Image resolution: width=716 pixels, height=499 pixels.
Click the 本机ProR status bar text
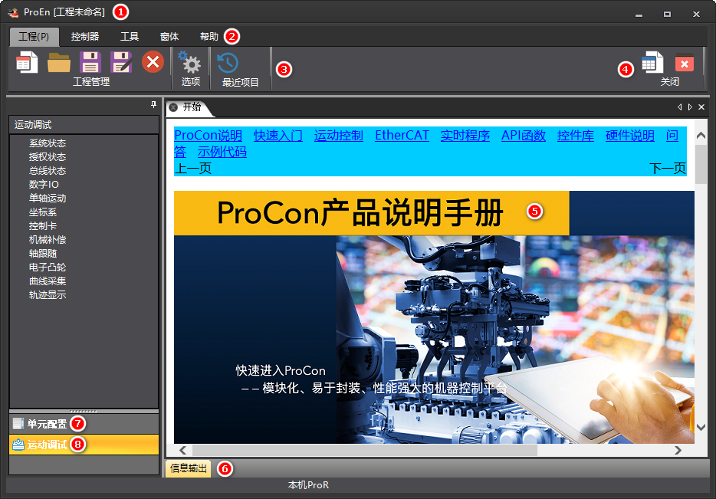(308, 485)
